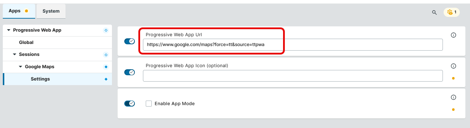The width and height of the screenshot is (470, 128).
Task: Click the orange dot beside App Icon field
Action: coord(453,78)
